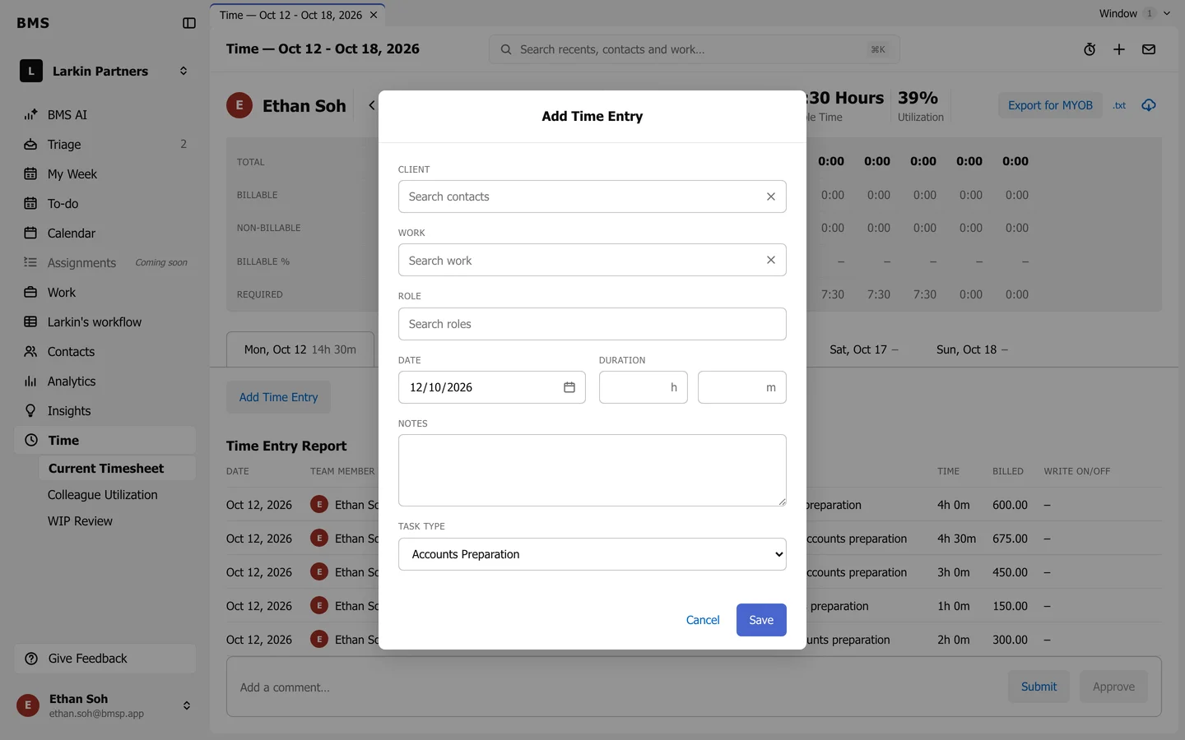
Task: Open Calendar from the sidebar
Action: pyautogui.click(x=105, y=234)
